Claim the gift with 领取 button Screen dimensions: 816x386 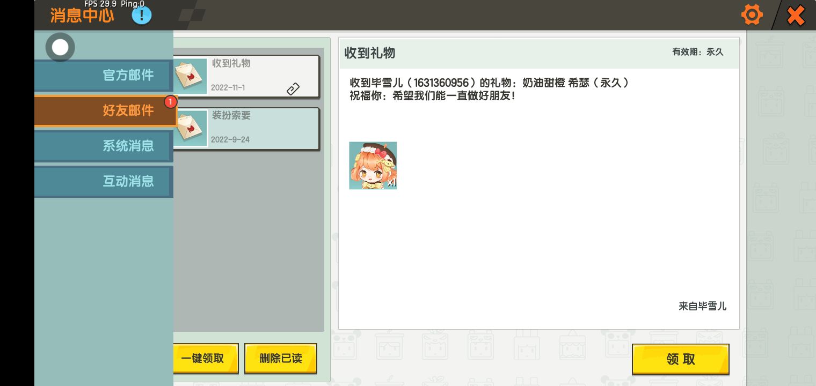click(x=681, y=359)
